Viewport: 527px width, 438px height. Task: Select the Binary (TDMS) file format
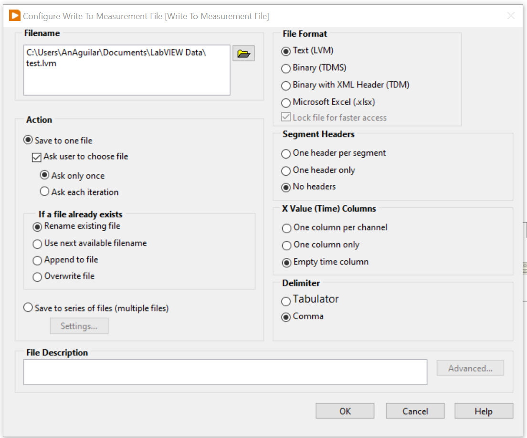pyautogui.click(x=286, y=68)
